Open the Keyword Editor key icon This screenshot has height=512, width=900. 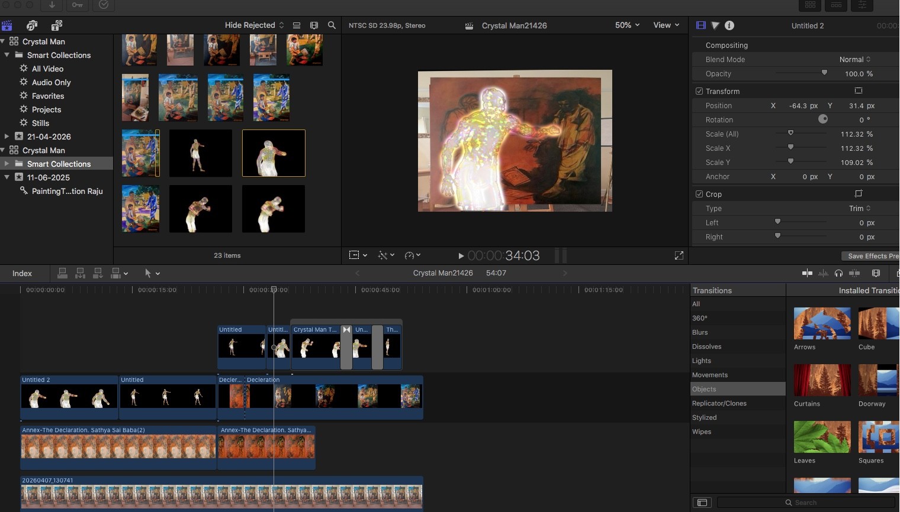(78, 5)
